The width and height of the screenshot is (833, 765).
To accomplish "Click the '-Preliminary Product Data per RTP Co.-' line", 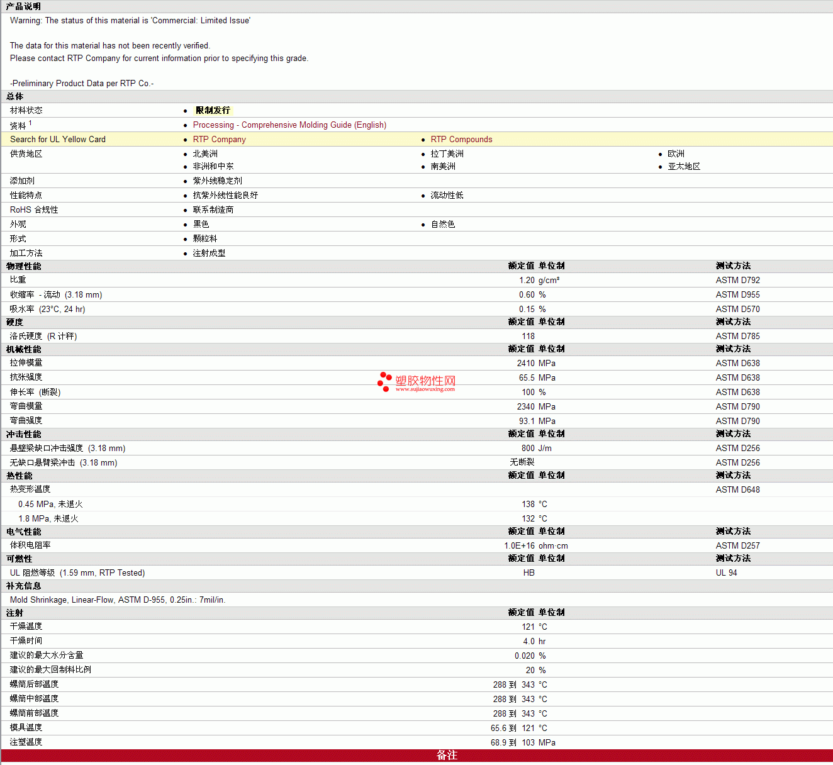I will click(x=82, y=84).
